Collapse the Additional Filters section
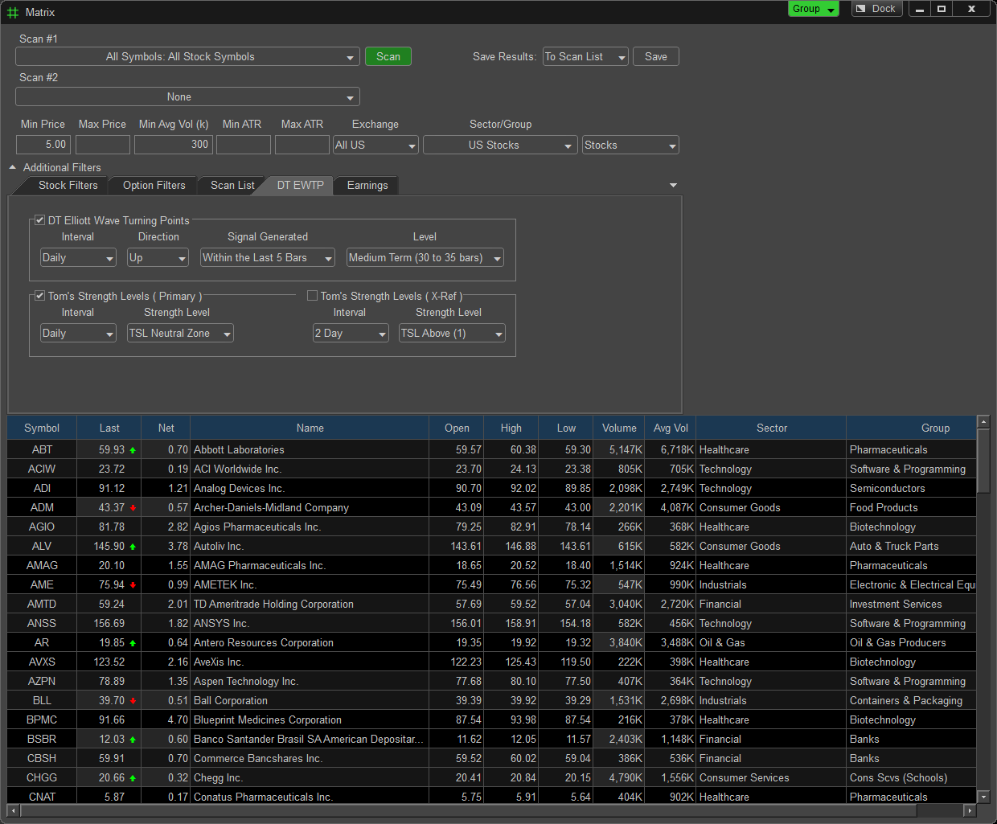The width and height of the screenshot is (997, 824). click(x=13, y=167)
